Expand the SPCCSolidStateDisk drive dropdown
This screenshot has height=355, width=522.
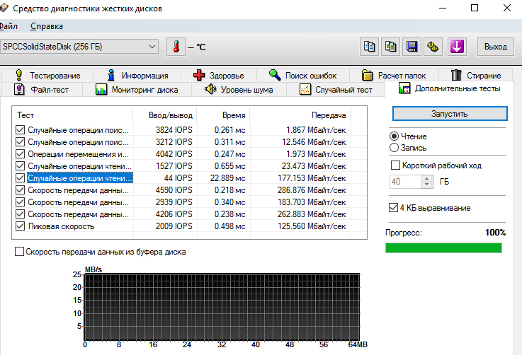(x=79, y=47)
